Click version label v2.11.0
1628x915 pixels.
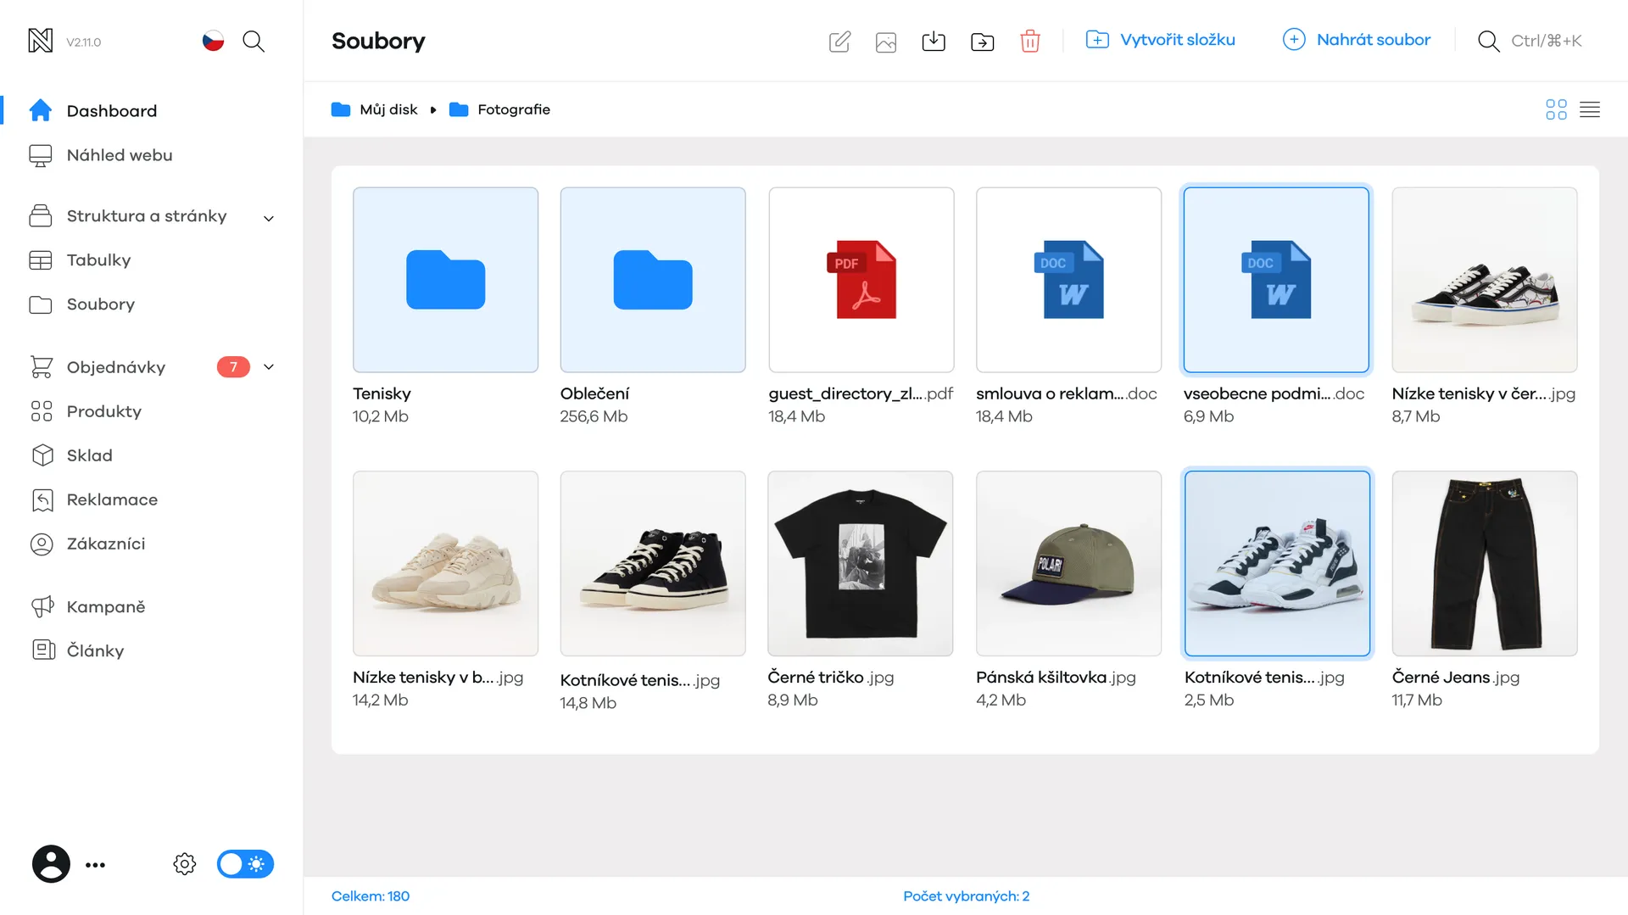(84, 42)
